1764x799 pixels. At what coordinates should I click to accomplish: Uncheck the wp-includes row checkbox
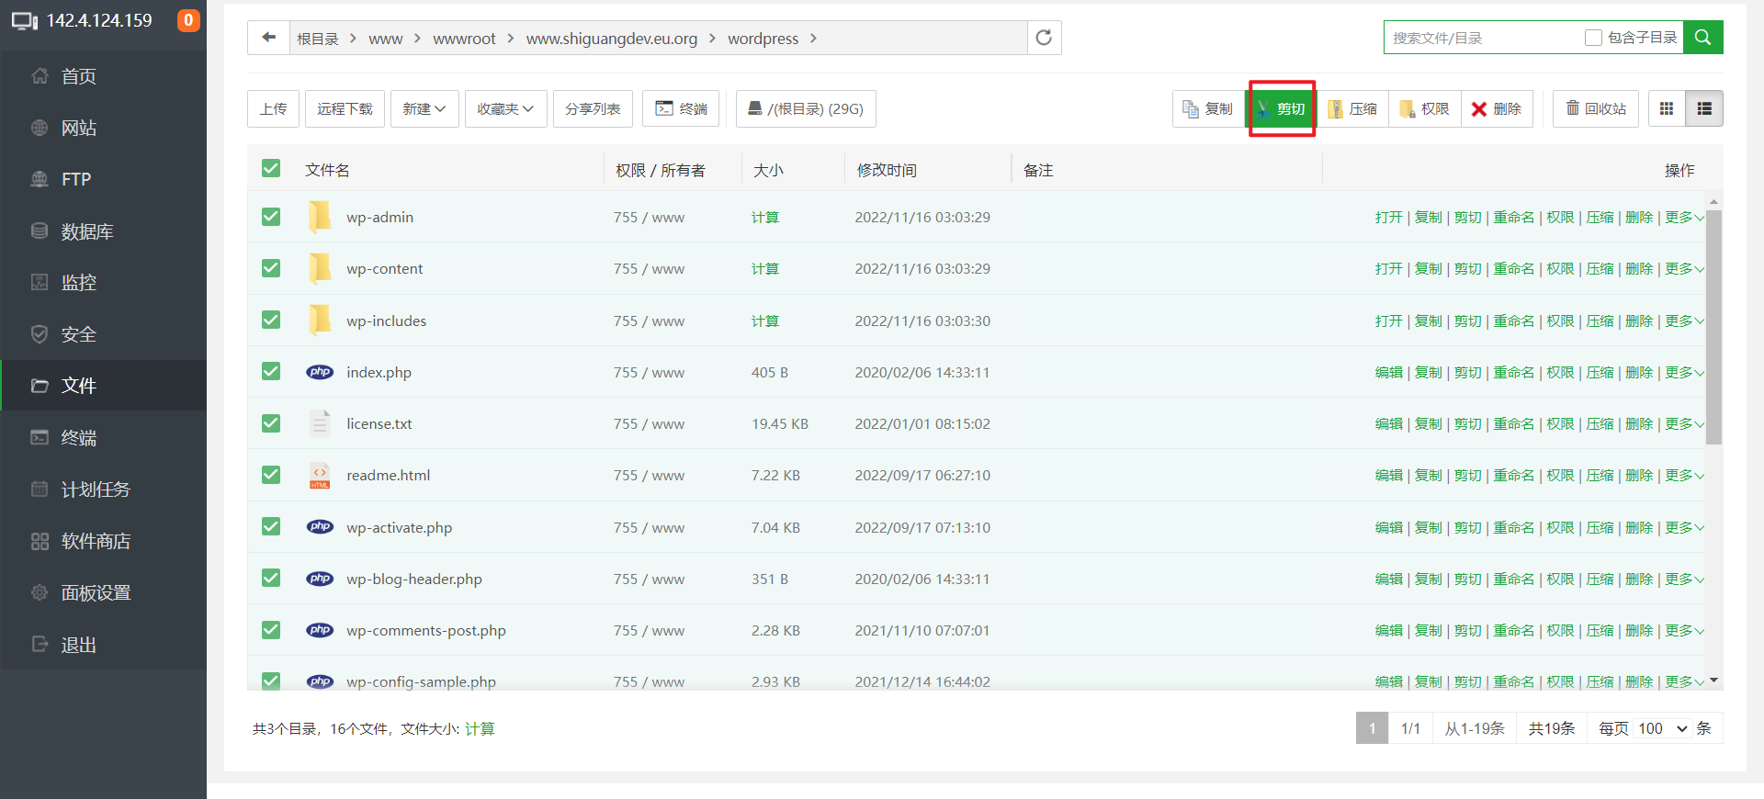pos(271,320)
